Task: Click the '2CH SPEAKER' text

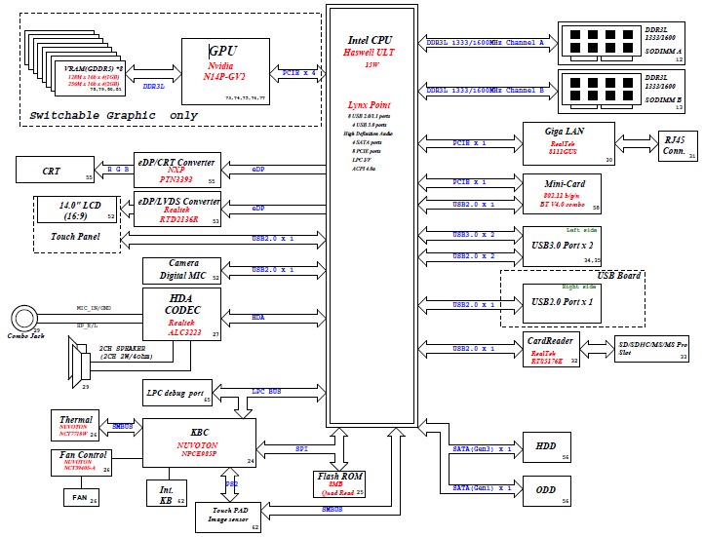Action: [122, 349]
